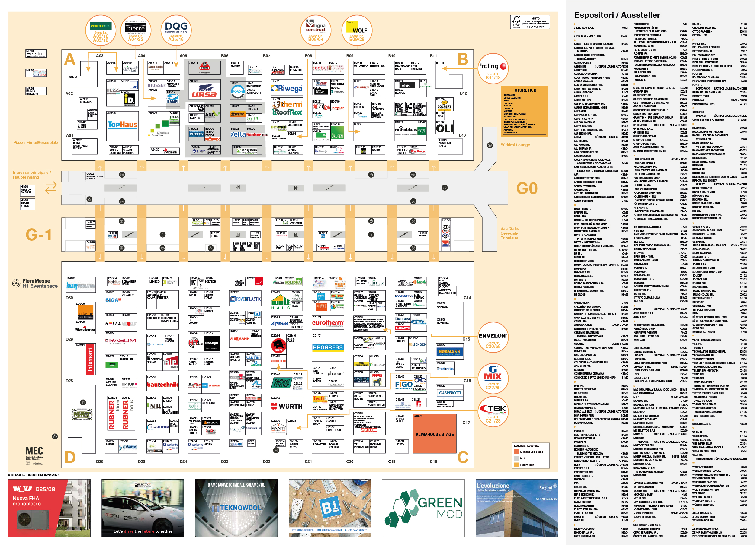Click the MP/03 Moser Holzbau box
The height and width of the screenshot is (545, 755).
point(36,91)
